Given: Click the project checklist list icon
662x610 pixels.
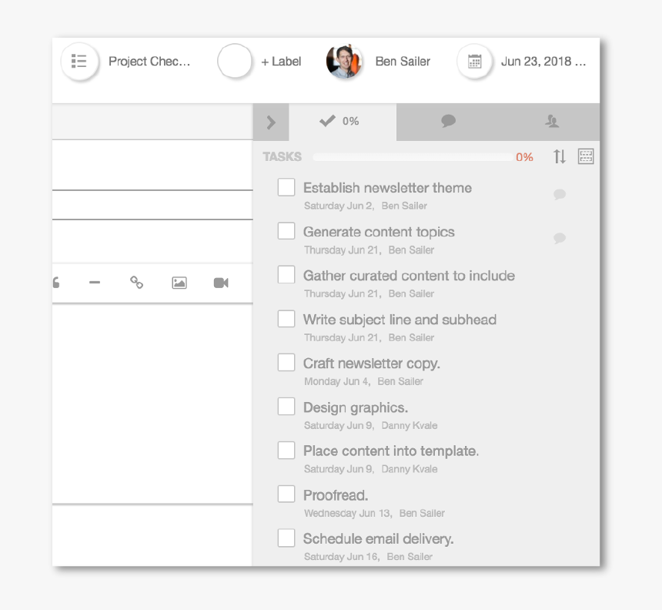Looking at the screenshot, I should [x=79, y=62].
